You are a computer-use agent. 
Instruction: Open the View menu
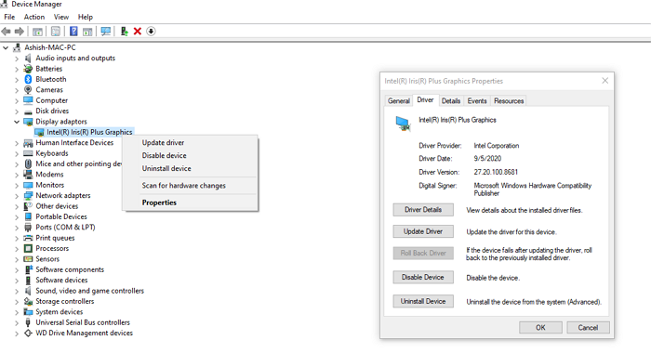click(61, 17)
